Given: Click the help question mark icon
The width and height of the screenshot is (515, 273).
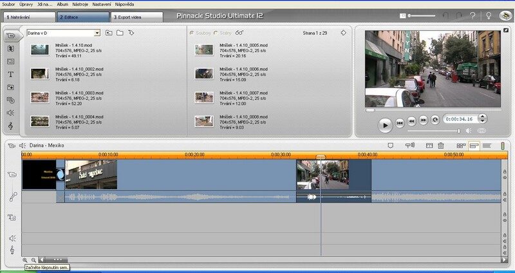Looking at the screenshot, I should coord(473,15).
